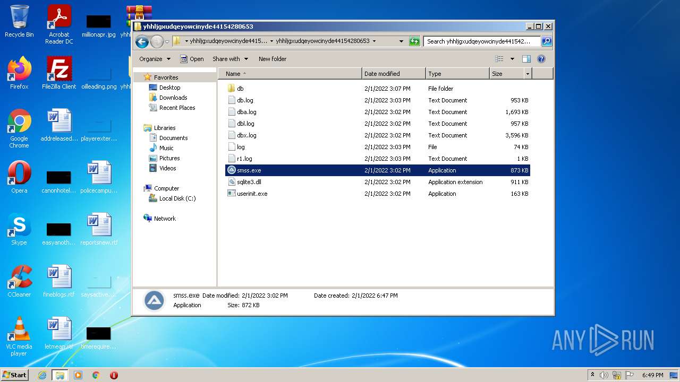Screen dimensions: 680x382
Task: Click the Windows Media Player taskbar icon
Action: (x=78, y=375)
